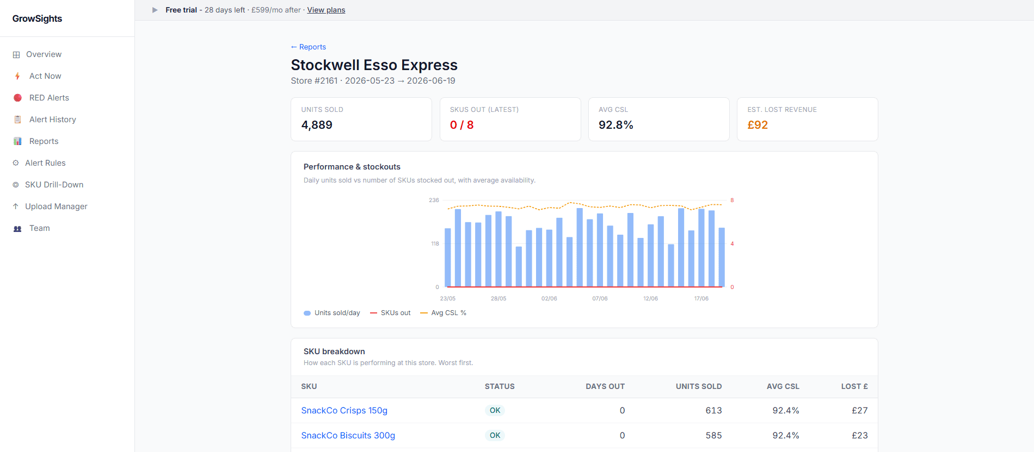Viewport: 1034px width, 452px height.
Task: Click the SKU Drill-Down target icon
Action: point(16,185)
